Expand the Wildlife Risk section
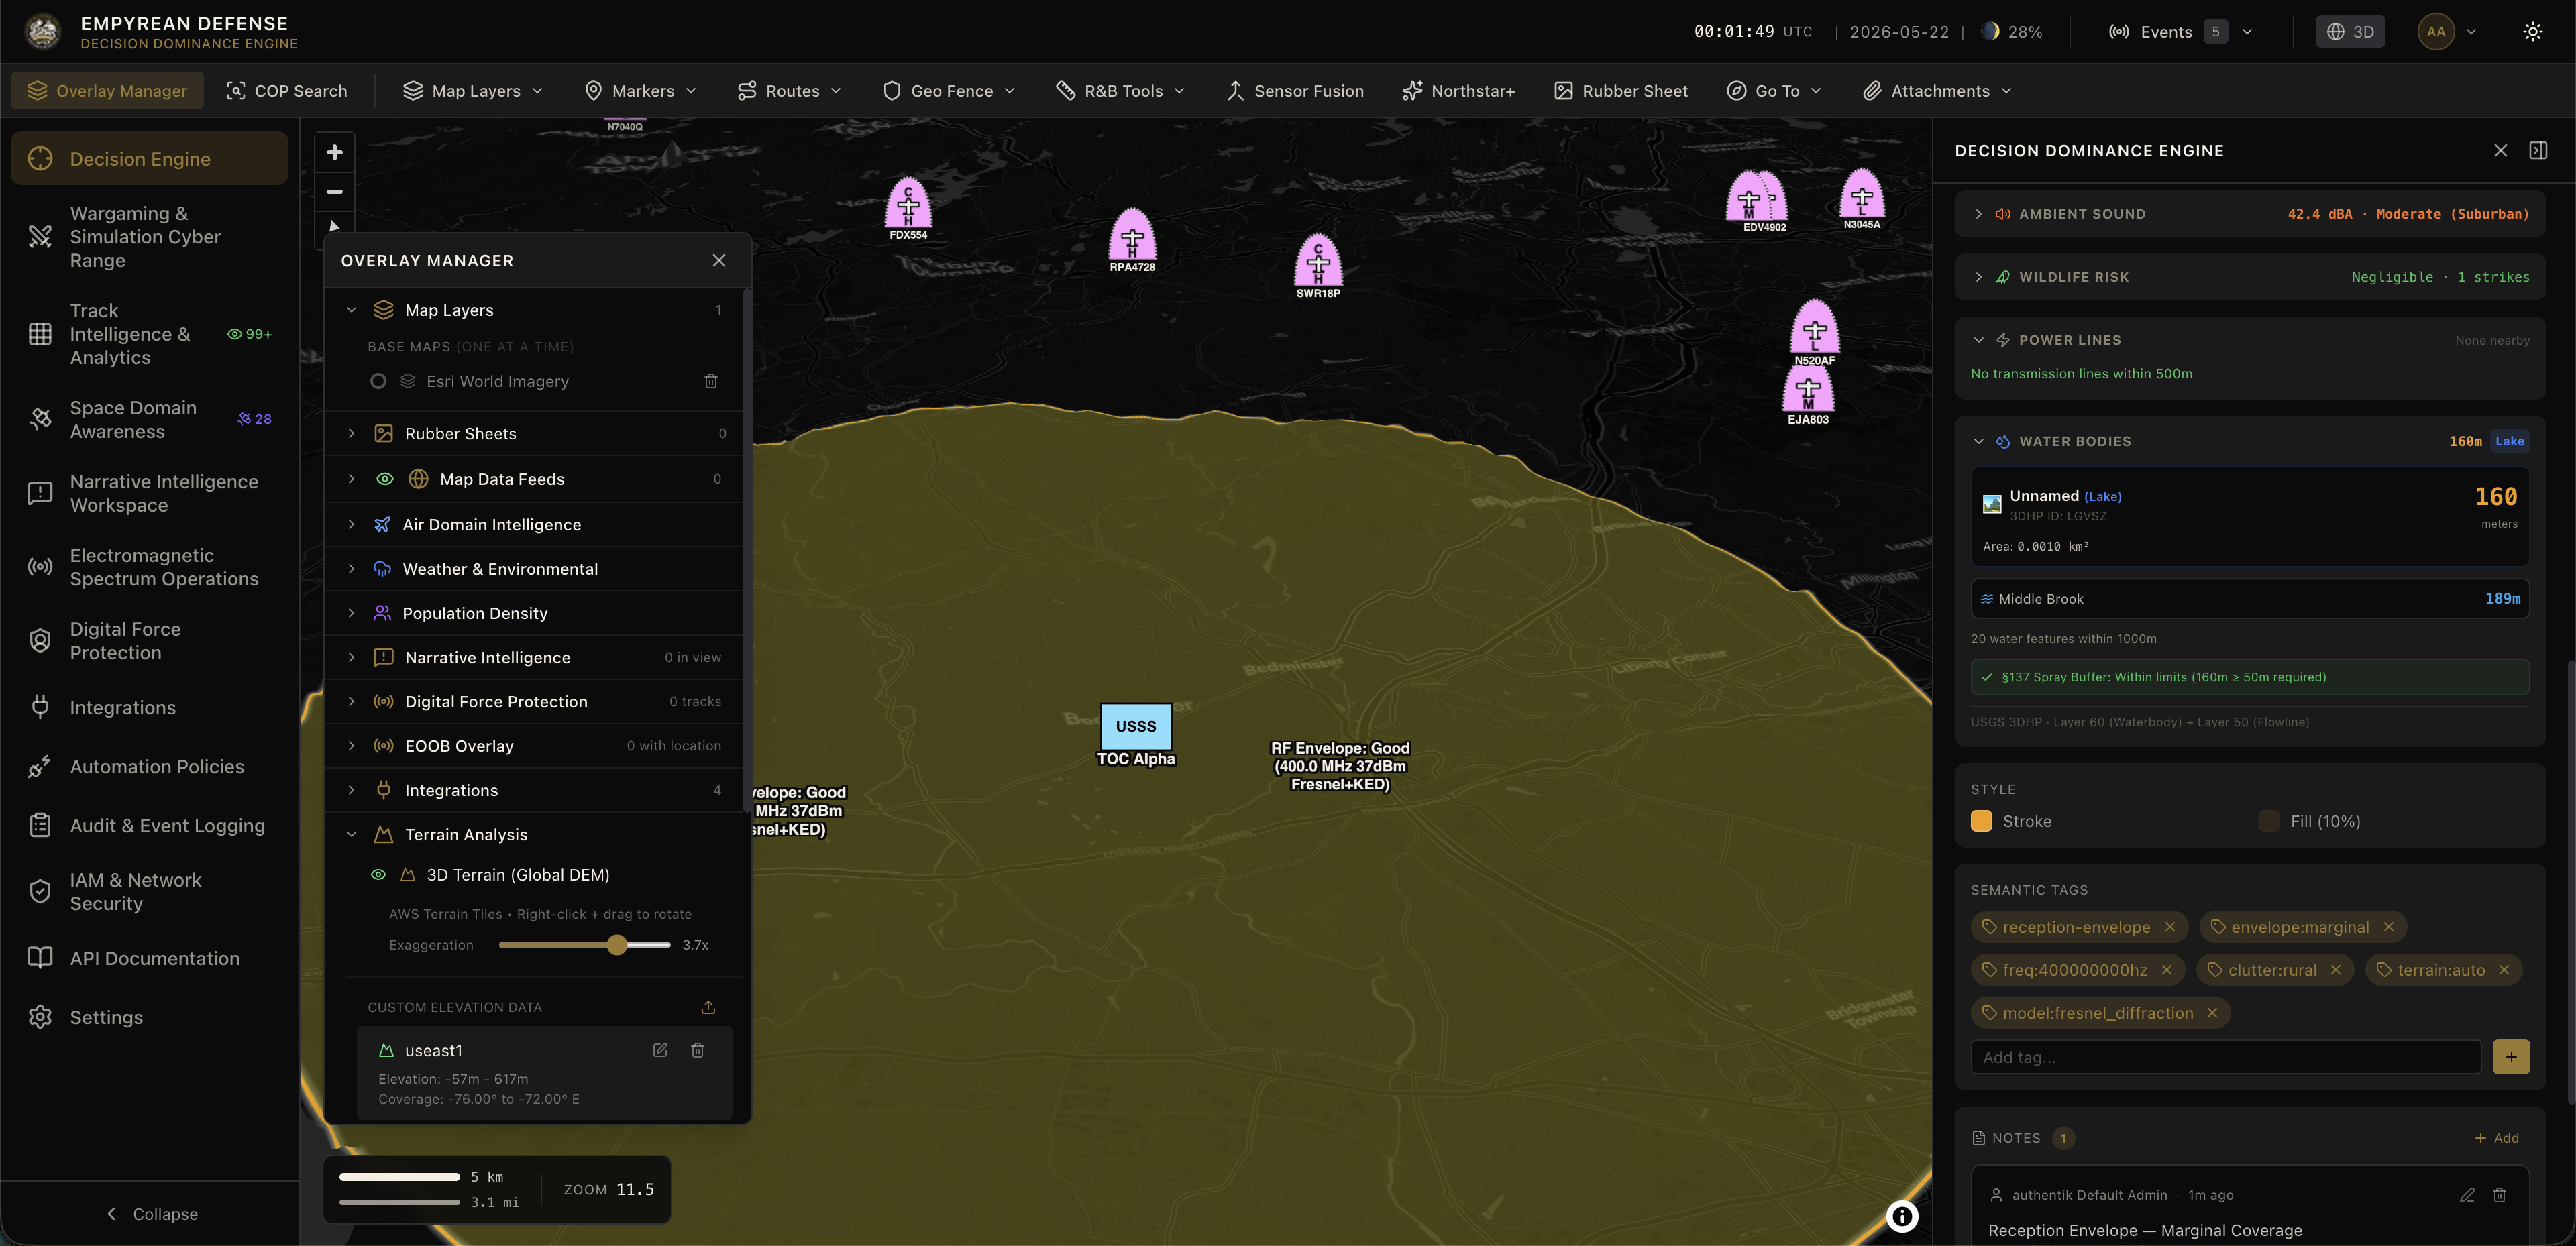The width and height of the screenshot is (2576, 1246). (1978, 277)
